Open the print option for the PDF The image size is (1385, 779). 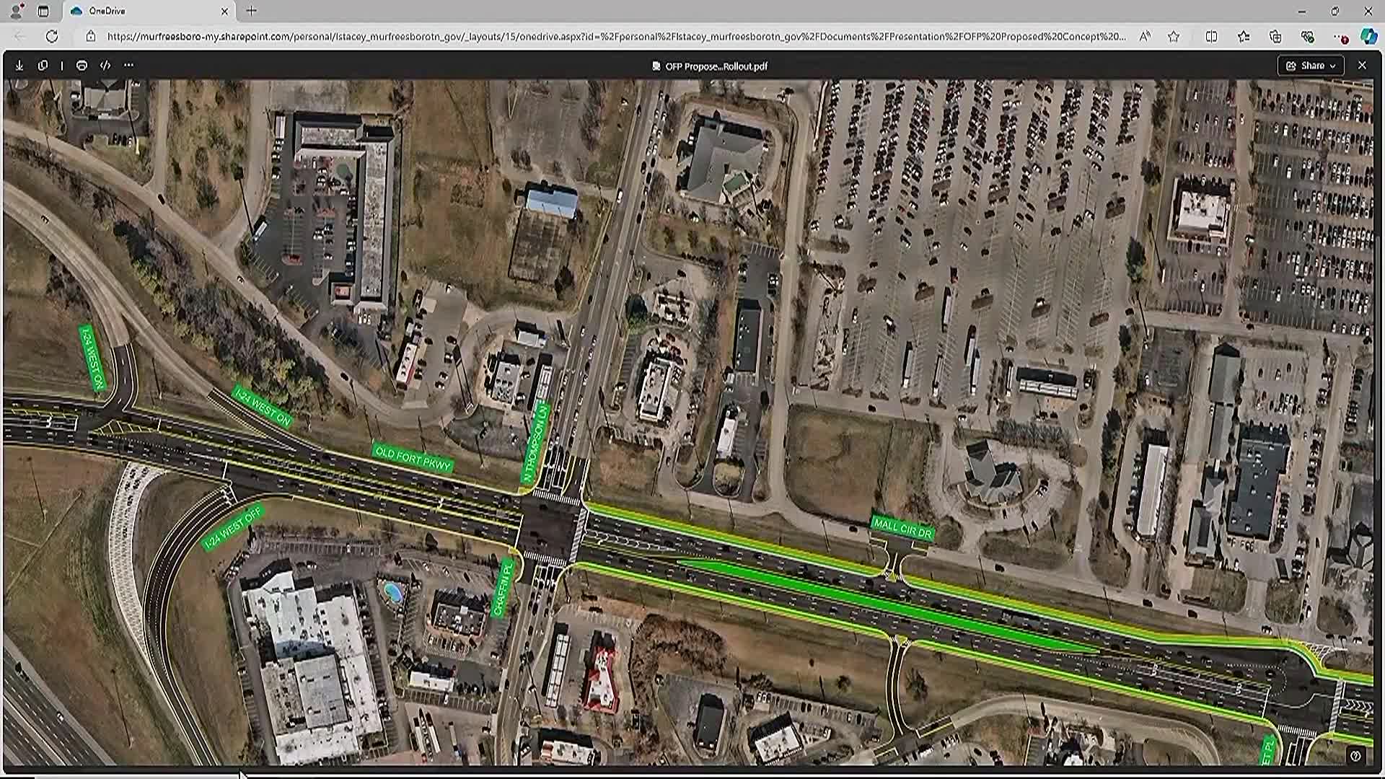pyautogui.click(x=82, y=65)
